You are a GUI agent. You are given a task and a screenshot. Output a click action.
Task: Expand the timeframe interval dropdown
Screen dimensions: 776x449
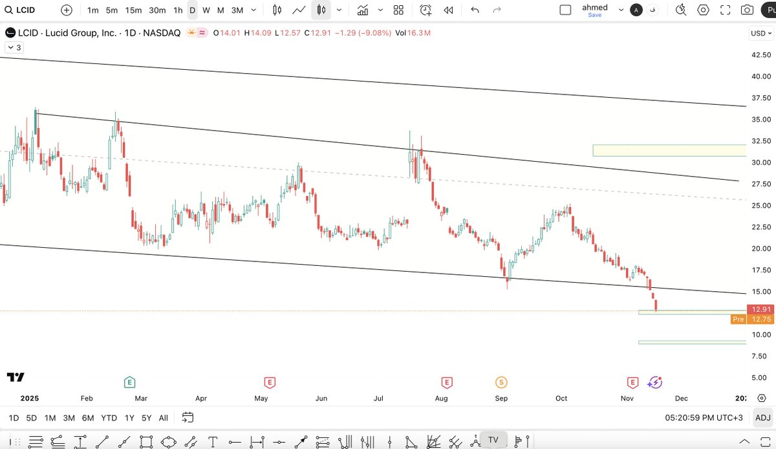[253, 10]
